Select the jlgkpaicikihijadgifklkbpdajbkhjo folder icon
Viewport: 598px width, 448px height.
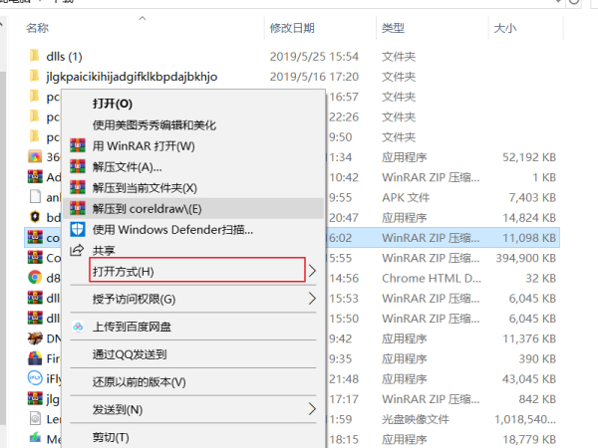pos(34,76)
